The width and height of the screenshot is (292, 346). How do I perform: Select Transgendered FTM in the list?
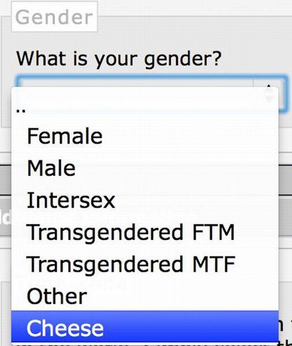click(x=130, y=232)
